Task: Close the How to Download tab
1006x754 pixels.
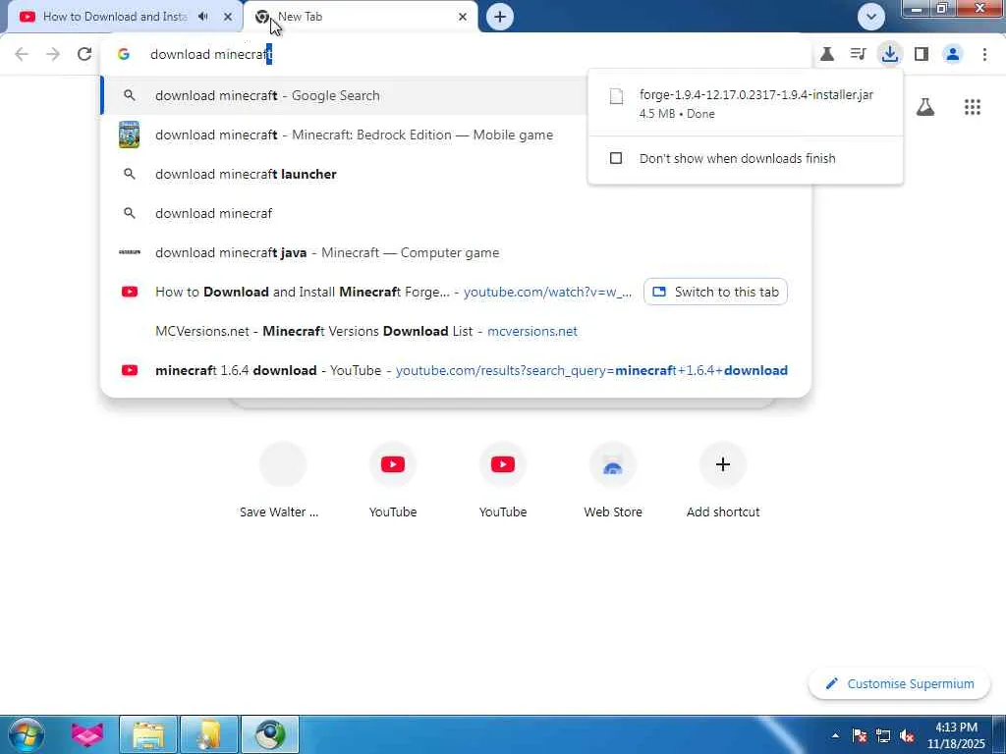Action: (228, 17)
